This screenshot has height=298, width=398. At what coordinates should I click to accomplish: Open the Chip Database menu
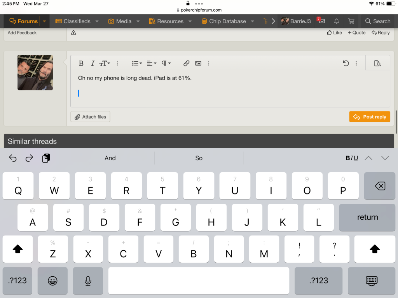227,21
